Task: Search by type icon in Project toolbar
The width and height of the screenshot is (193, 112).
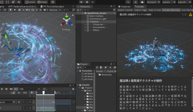Action: [101, 68]
